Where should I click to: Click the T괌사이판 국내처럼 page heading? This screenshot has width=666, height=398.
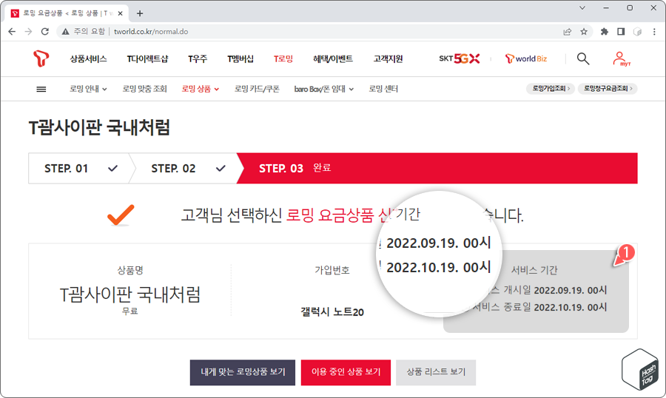(x=99, y=127)
